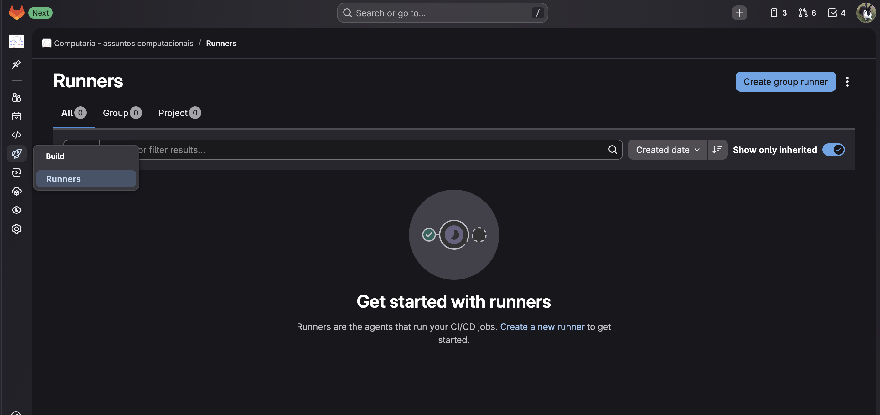Follow the "Create a new runner" link
This screenshot has height=415, width=880.
pos(542,327)
